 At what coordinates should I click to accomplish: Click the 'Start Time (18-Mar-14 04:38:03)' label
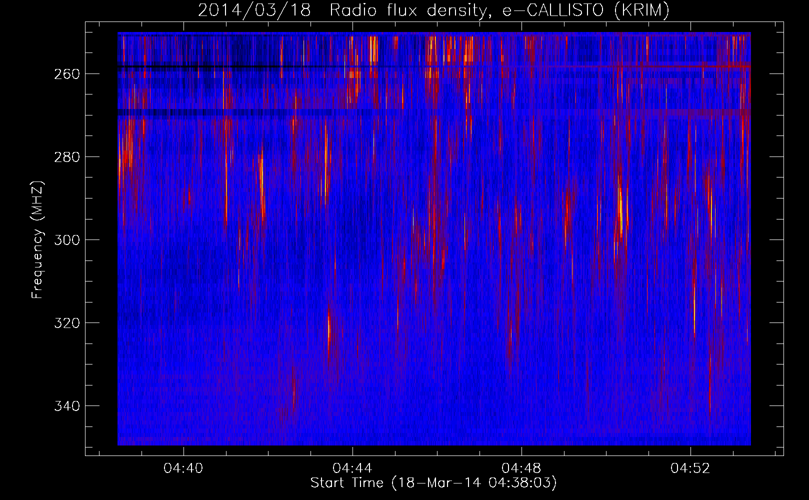(433, 483)
